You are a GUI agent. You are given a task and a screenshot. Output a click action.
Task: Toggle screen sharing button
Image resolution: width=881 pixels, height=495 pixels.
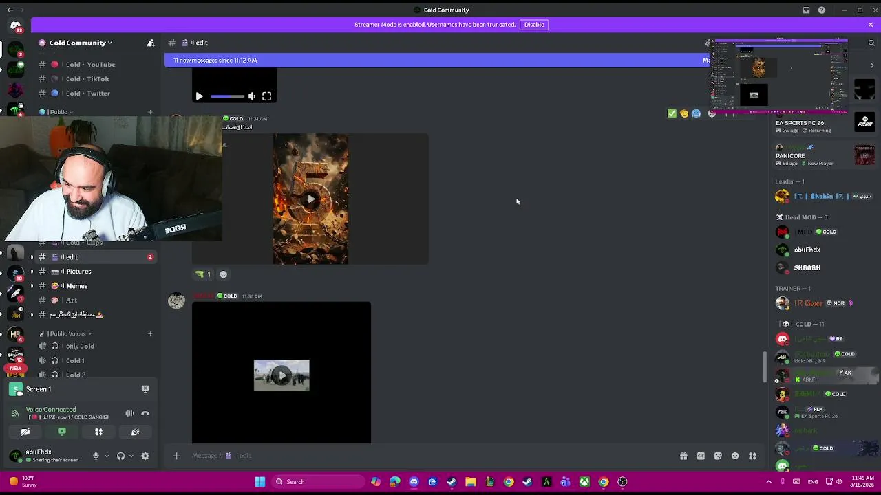(x=62, y=432)
